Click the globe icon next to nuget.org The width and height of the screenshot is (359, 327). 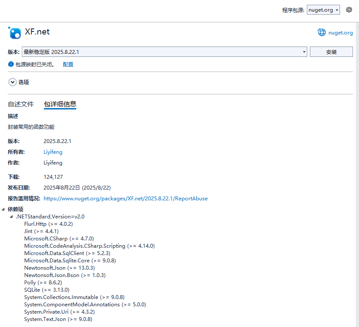[322, 32]
